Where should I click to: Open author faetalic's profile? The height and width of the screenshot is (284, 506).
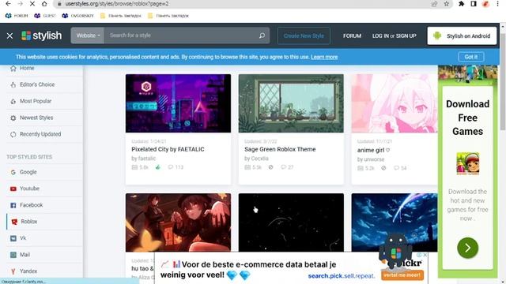146,159
